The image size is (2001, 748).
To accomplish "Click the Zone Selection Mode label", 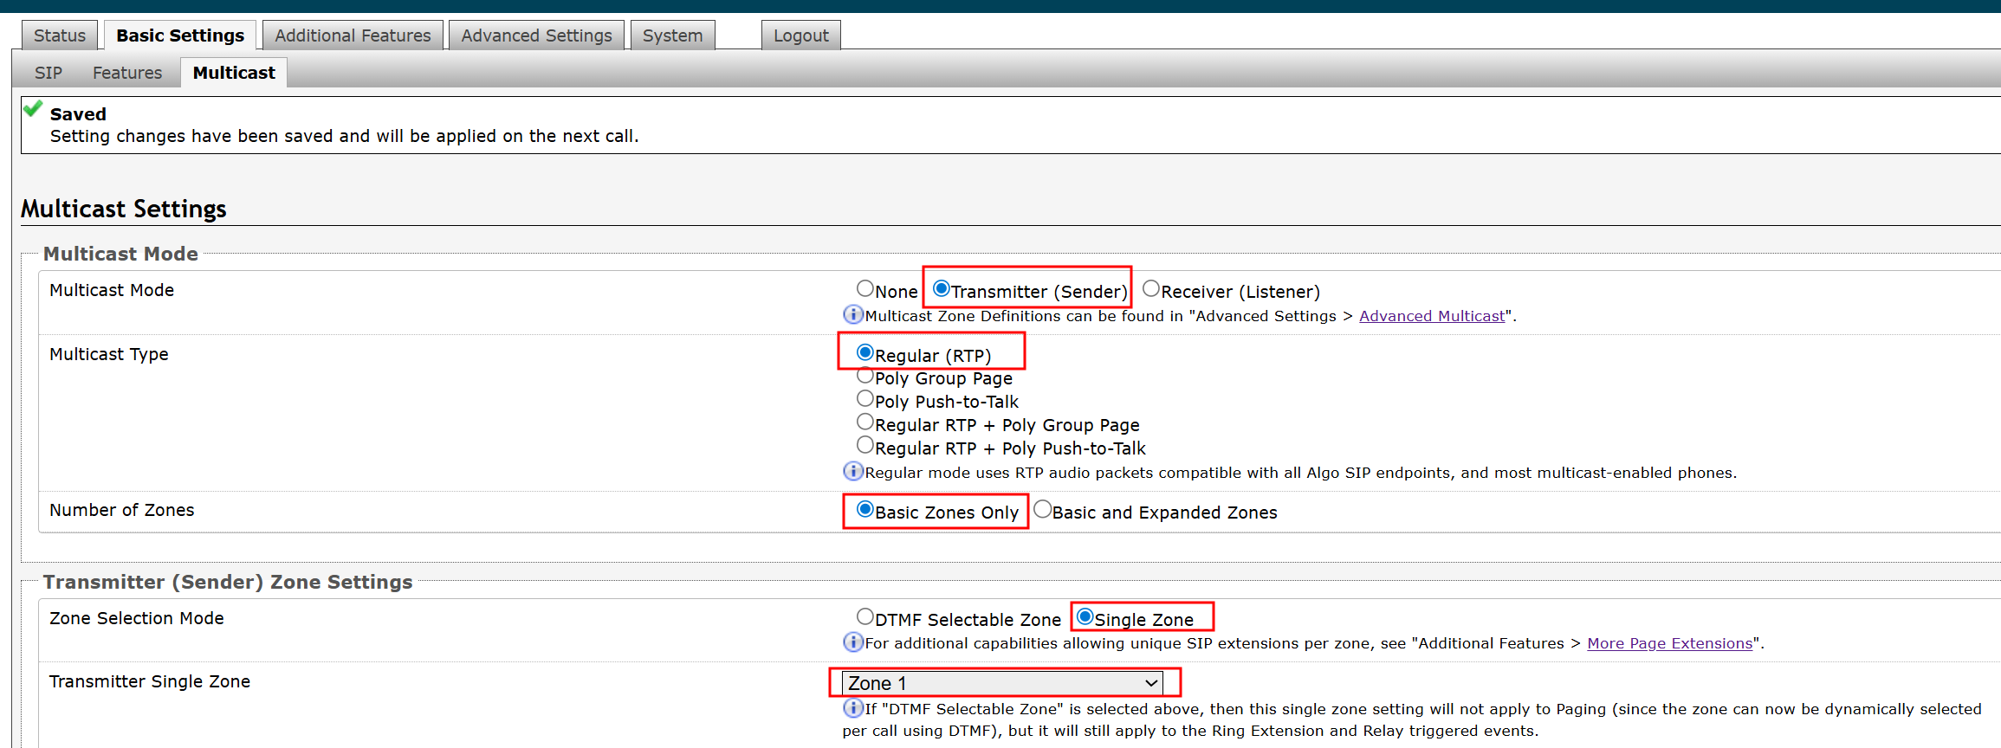I will [137, 618].
